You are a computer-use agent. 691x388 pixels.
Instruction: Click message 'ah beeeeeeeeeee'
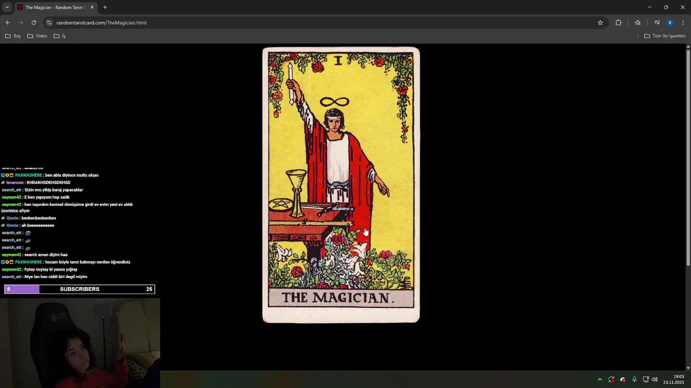click(38, 226)
